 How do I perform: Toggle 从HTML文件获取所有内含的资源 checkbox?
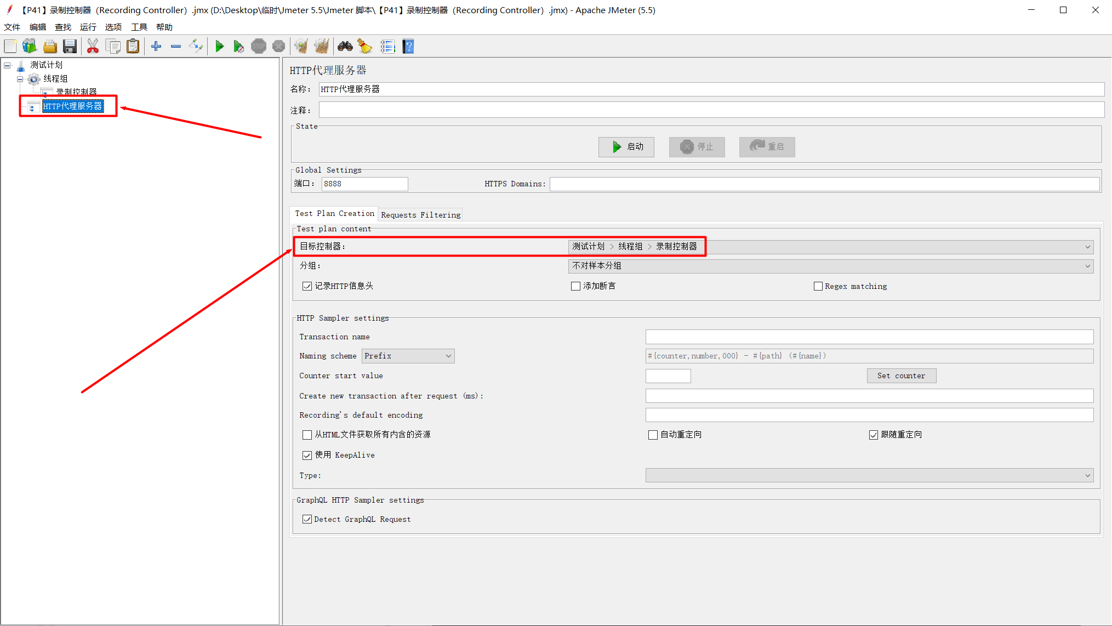pos(306,434)
